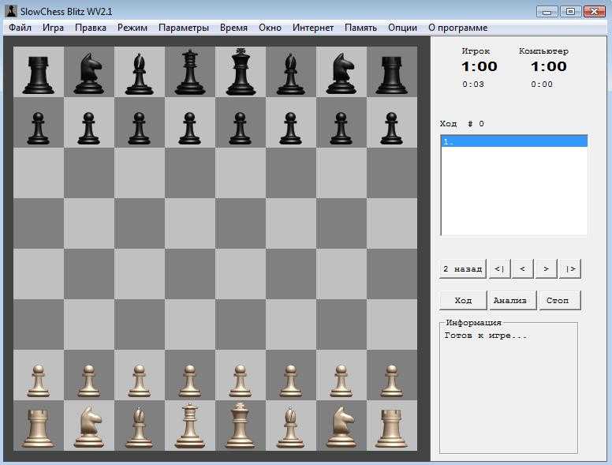Open the Правка menu

coord(91,28)
